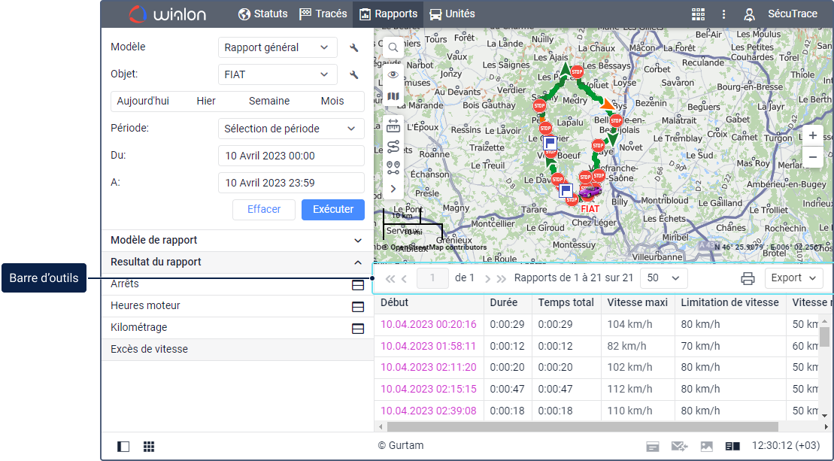Open the SécuTrace user account menu
The height and width of the screenshot is (461, 834).
coord(793,14)
